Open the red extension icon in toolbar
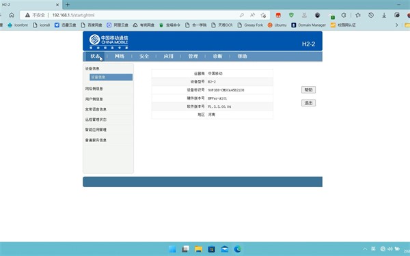The height and width of the screenshot is (256, 410). tap(278, 15)
